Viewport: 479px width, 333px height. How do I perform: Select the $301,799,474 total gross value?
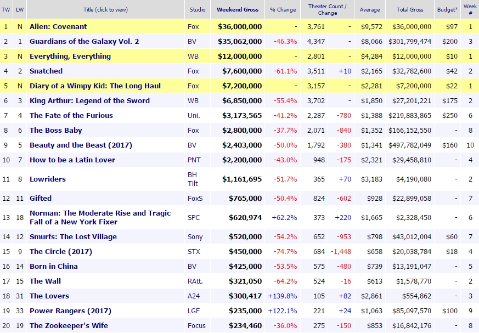410,41
